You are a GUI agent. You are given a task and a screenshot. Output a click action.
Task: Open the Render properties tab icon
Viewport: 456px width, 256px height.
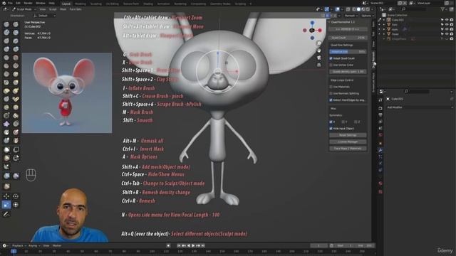coord(380,108)
